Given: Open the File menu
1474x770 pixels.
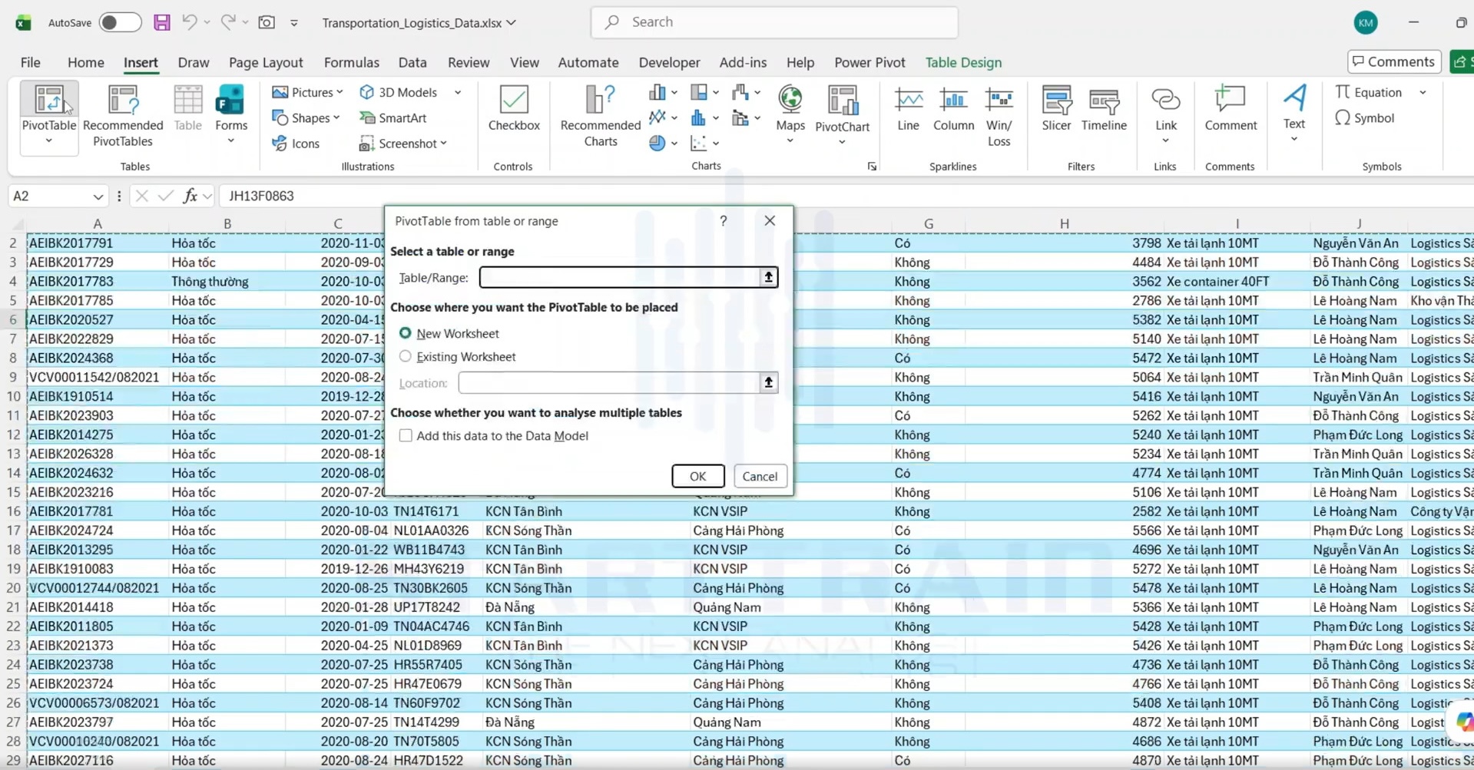Looking at the screenshot, I should [x=30, y=62].
